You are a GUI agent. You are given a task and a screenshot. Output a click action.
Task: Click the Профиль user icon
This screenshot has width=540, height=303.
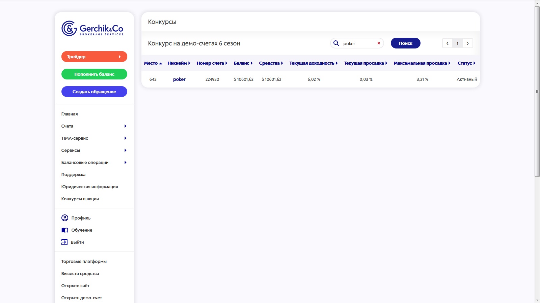point(65,218)
